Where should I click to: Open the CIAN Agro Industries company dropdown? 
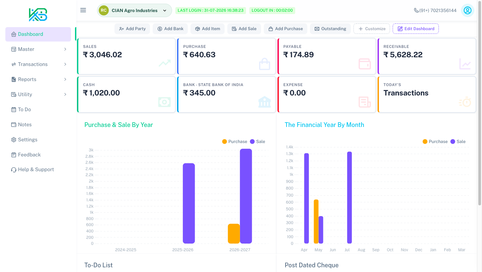tap(135, 10)
